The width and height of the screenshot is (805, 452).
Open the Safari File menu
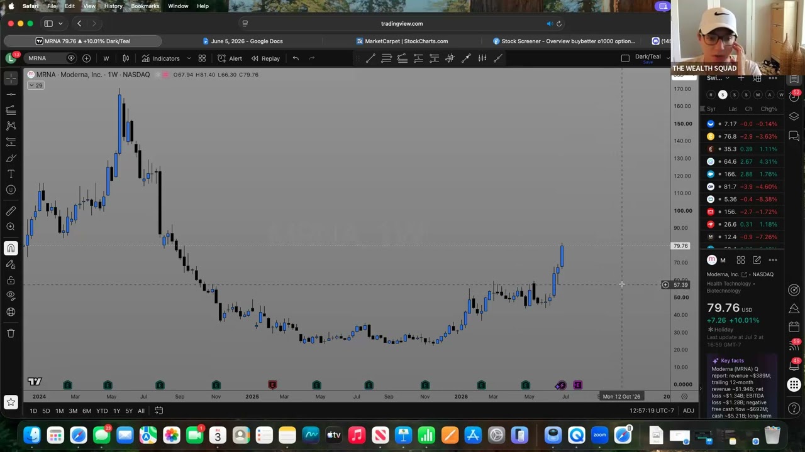[x=52, y=6]
